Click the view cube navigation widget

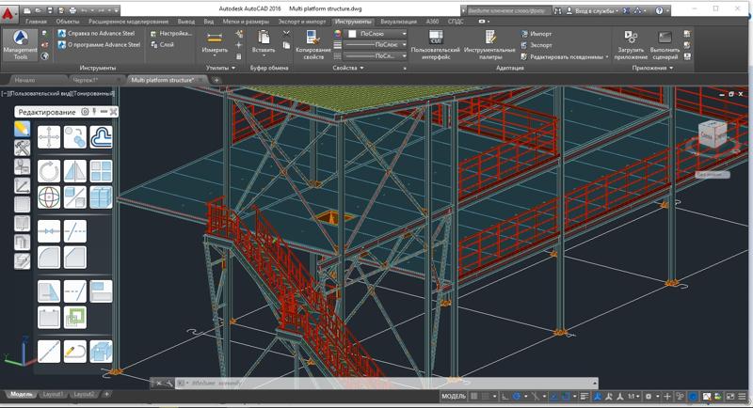tap(713, 135)
